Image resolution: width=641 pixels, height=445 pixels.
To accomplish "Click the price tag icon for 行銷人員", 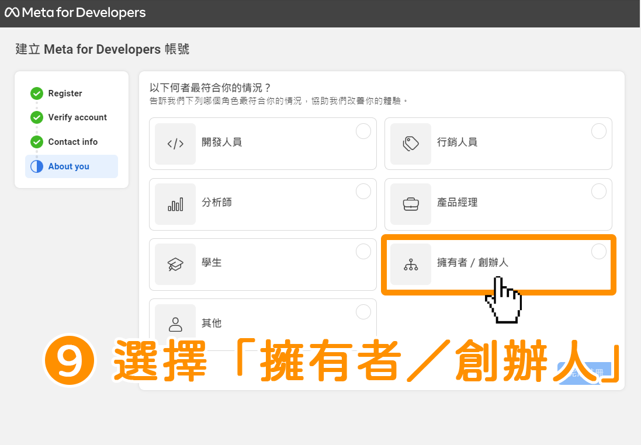I will [x=411, y=144].
